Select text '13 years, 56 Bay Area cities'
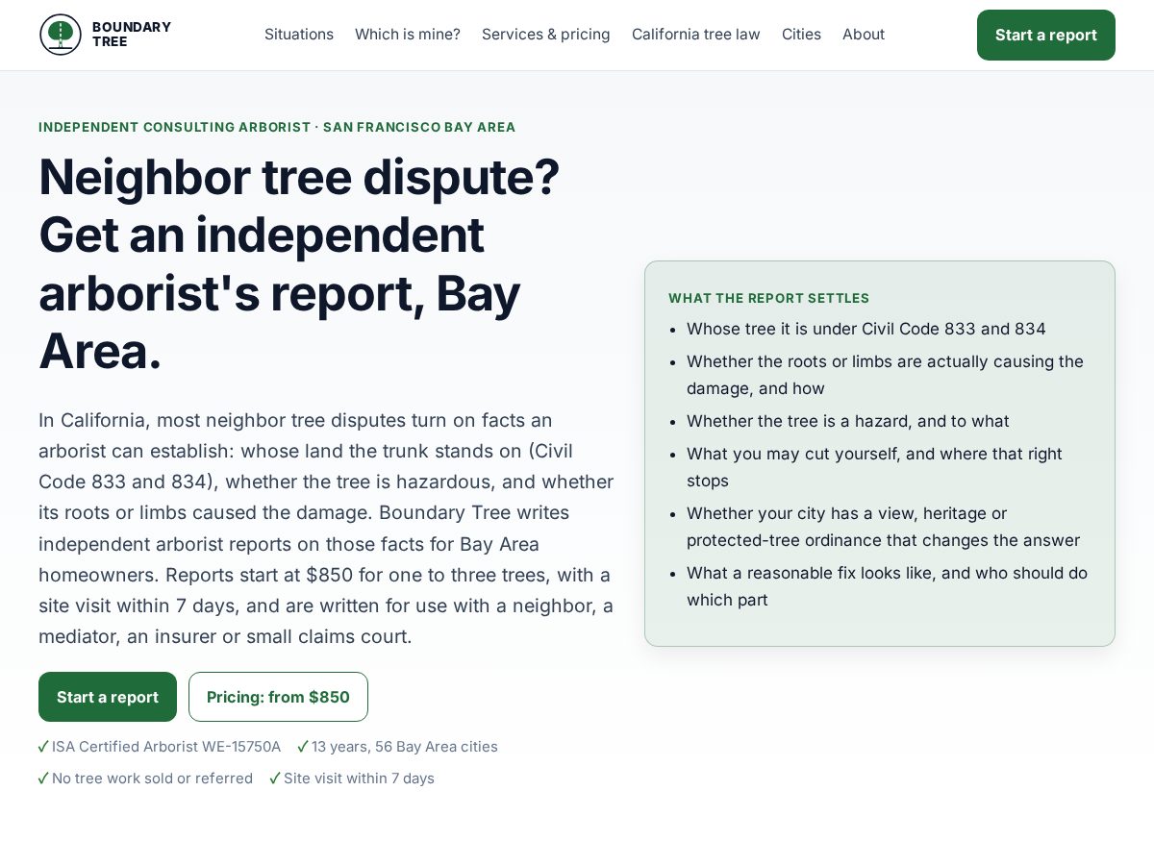The image size is (1154, 865). [405, 747]
